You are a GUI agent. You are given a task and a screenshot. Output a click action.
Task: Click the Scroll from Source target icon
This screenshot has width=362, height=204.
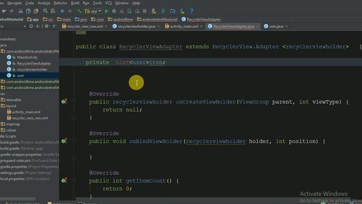(x=31, y=27)
